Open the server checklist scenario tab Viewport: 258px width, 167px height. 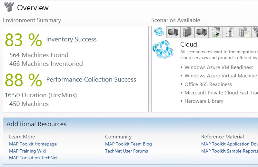point(244,32)
